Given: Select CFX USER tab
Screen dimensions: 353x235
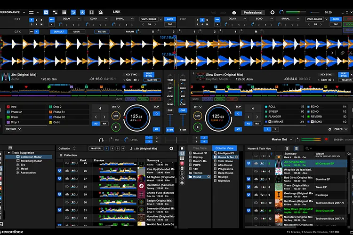Looking at the screenshot, I should point(77,31).
